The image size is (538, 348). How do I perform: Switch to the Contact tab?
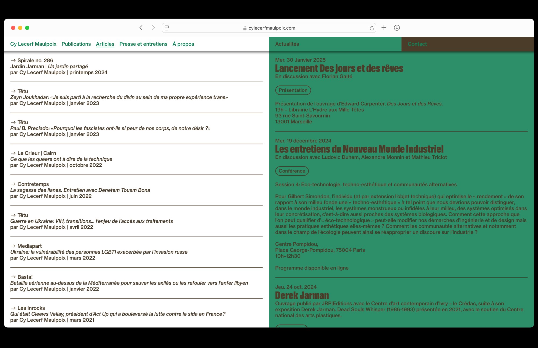coord(417,44)
